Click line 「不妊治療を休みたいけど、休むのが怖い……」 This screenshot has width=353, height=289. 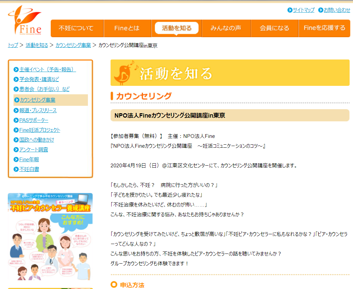(159, 204)
